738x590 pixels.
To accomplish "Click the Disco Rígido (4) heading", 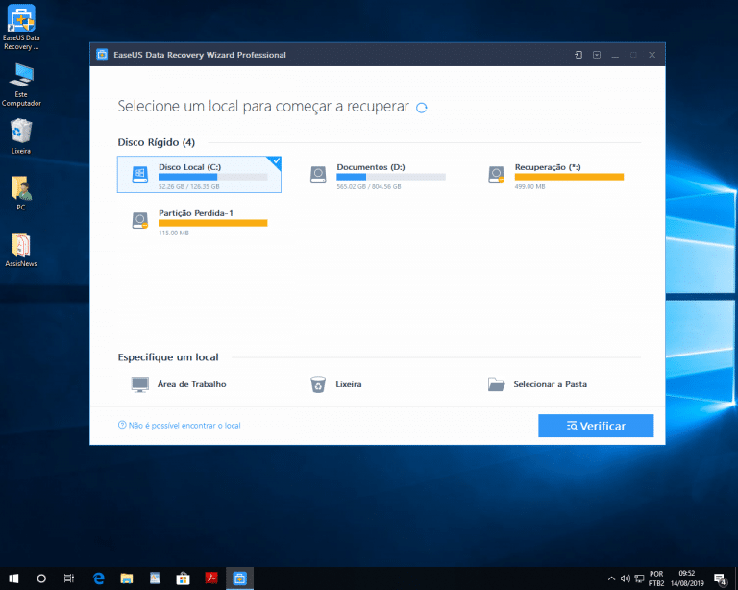I will click(157, 142).
